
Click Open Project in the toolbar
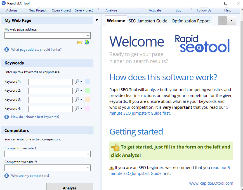[x=61, y=10]
